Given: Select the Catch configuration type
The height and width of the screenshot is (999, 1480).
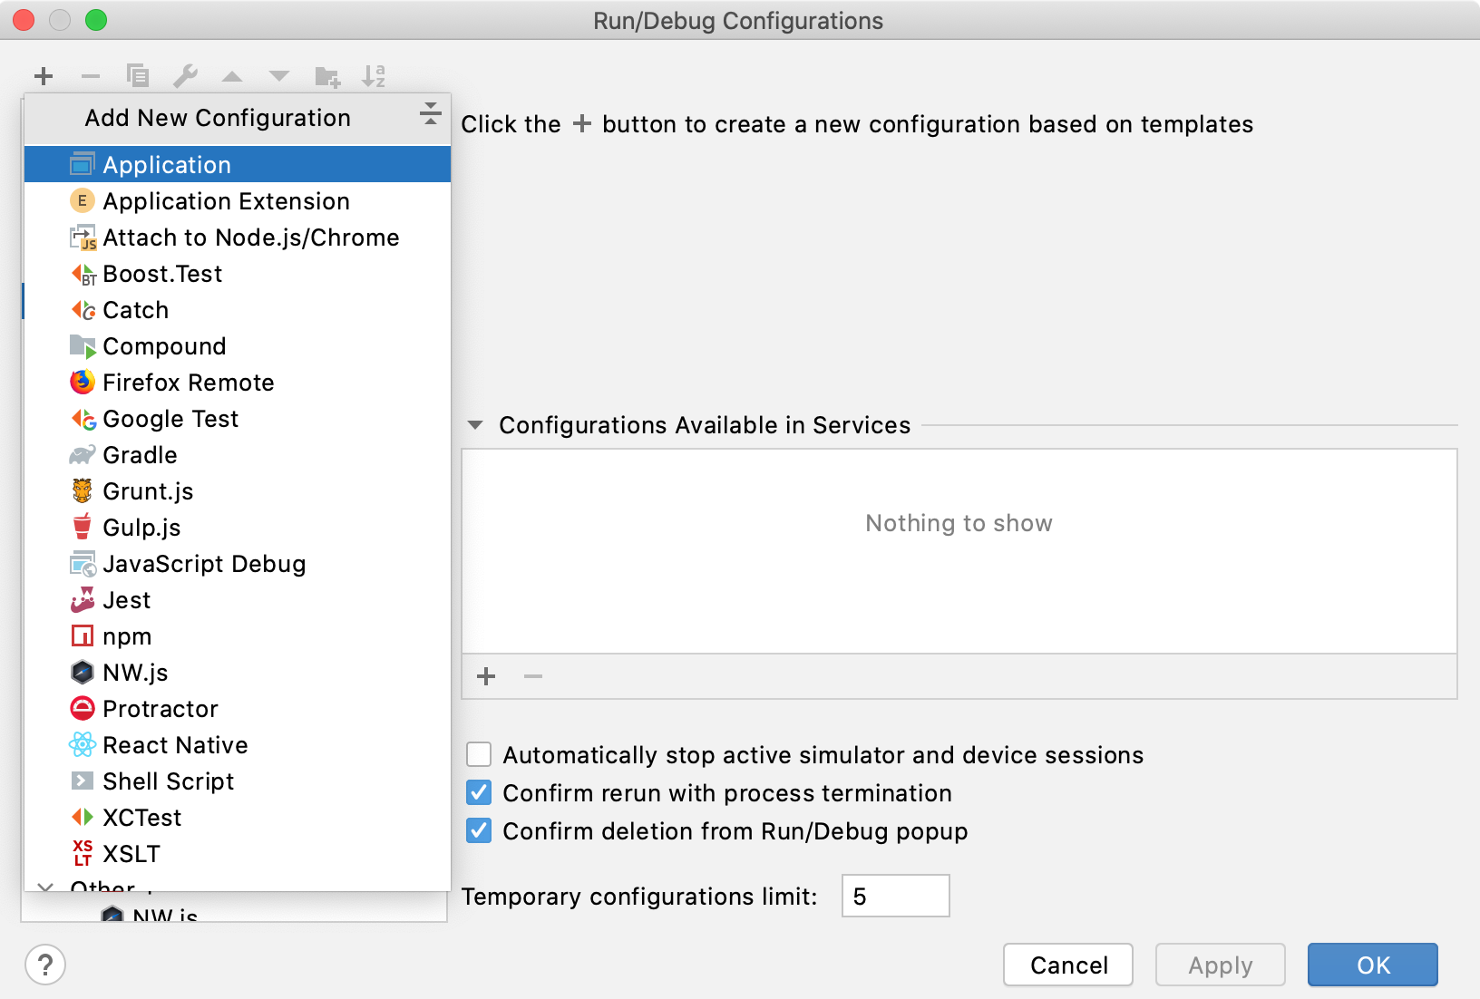Looking at the screenshot, I should click(238, 309).
